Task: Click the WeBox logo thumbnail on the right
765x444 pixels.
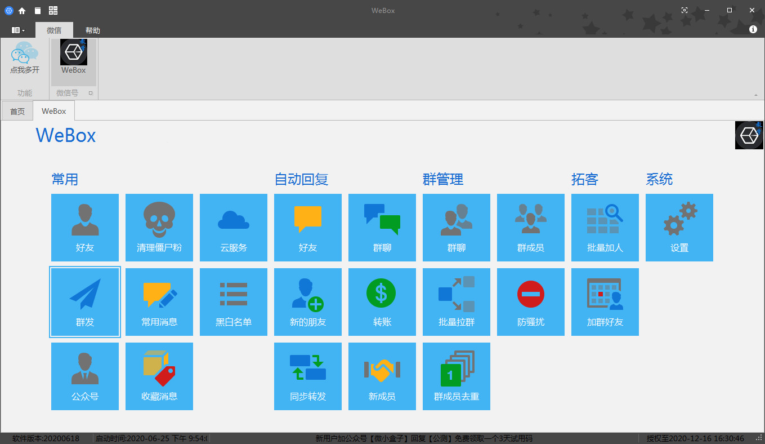Action: (749, 135)
